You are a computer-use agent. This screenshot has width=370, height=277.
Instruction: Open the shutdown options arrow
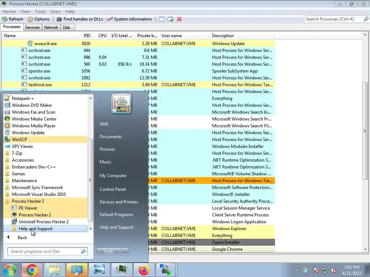click(125, 251)
